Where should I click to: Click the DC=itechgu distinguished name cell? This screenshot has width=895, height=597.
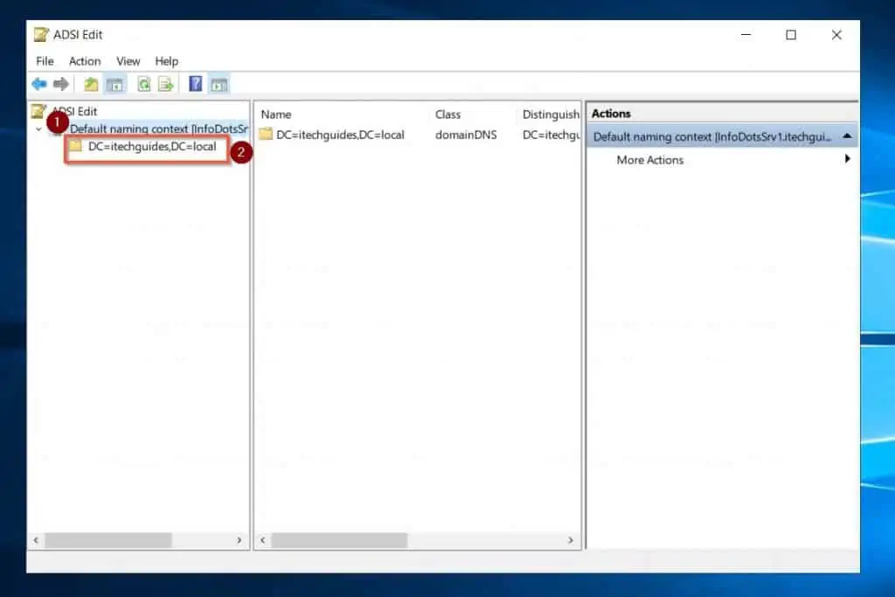551,135
